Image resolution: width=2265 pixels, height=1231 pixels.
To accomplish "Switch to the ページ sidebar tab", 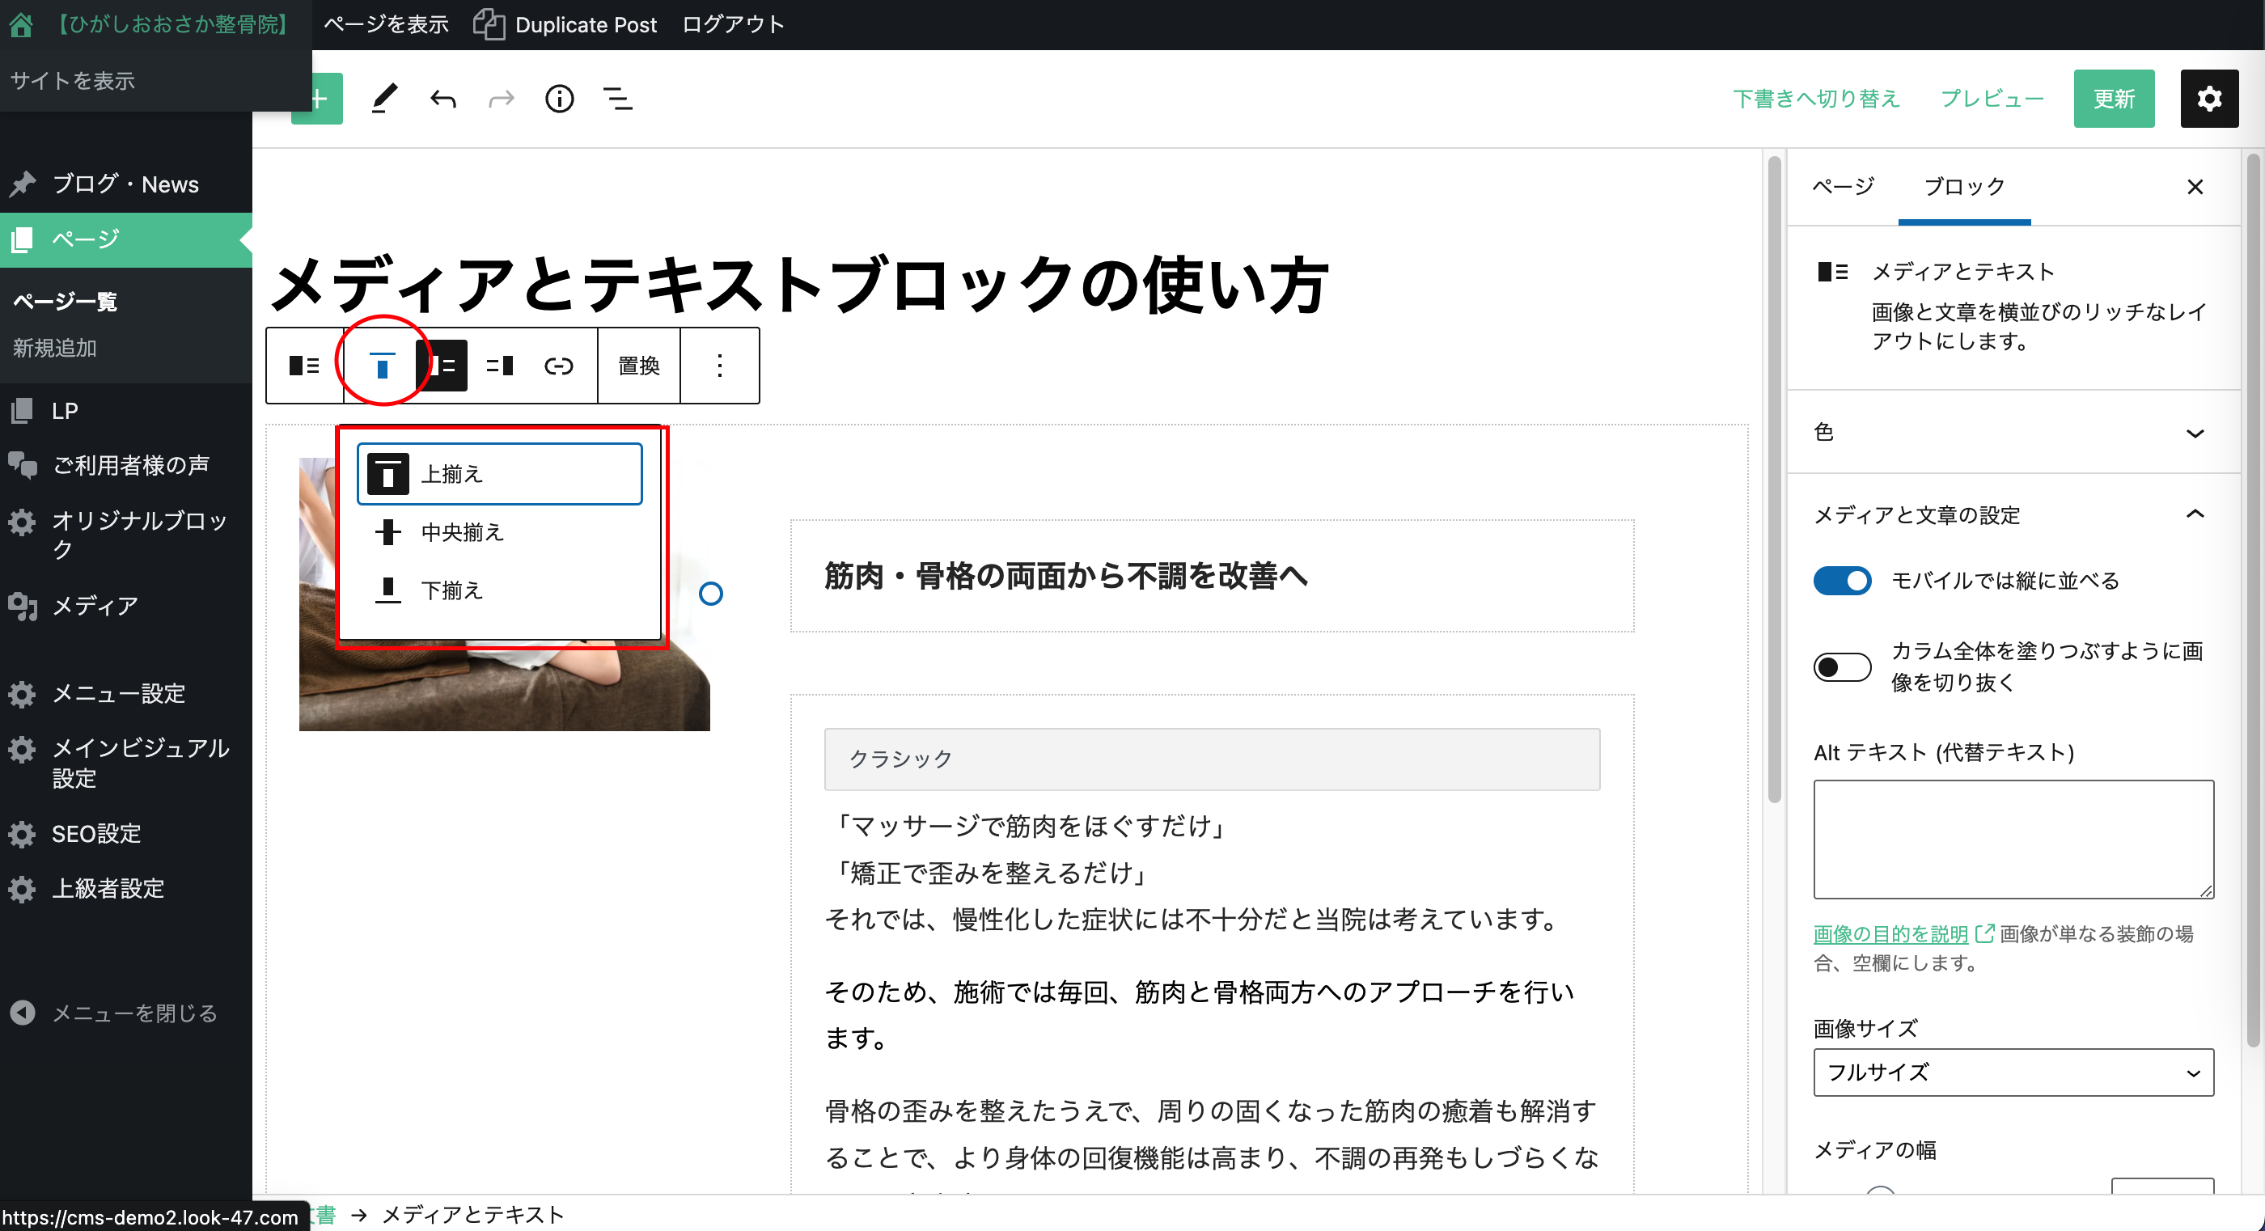I will point(1843,186).
